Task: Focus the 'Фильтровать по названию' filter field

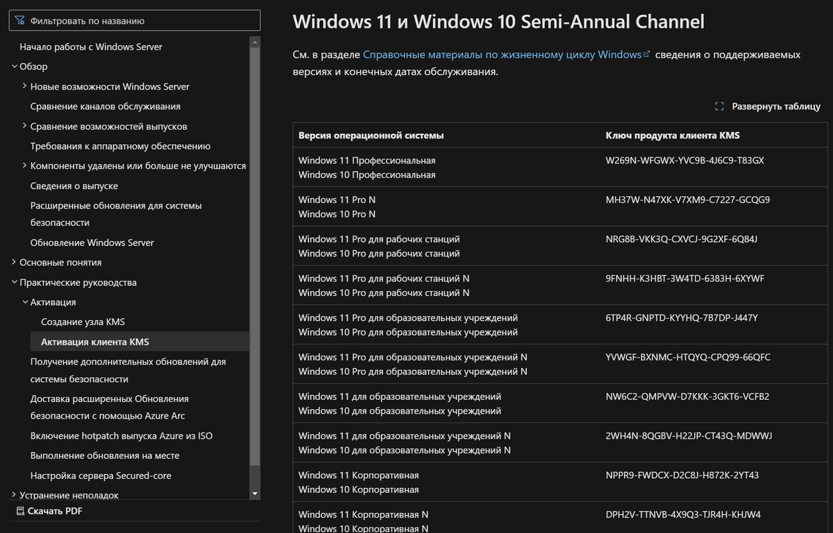Action: coord(135,21)
